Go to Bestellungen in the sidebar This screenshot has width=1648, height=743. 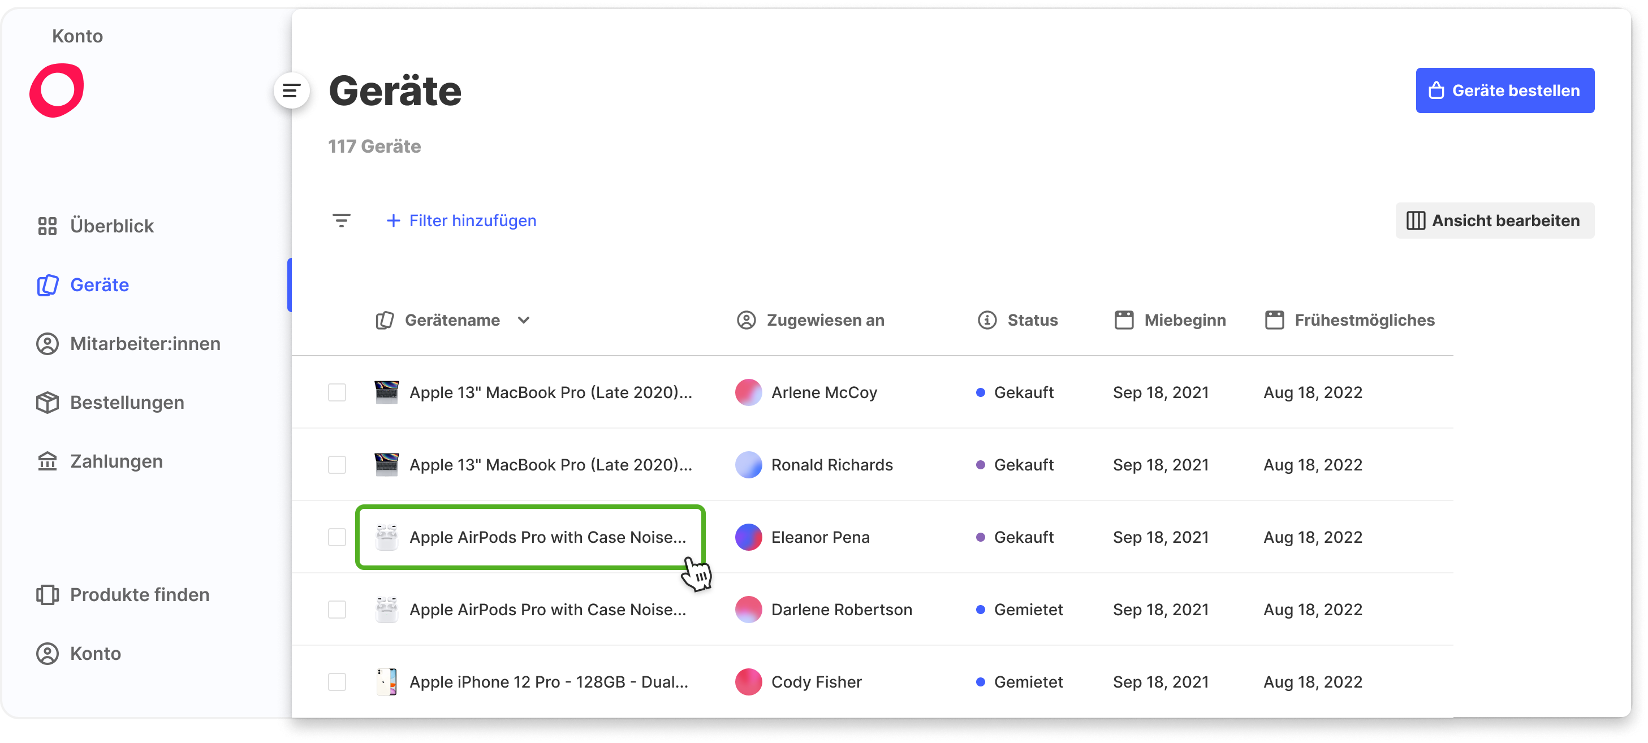click(127, 402)
